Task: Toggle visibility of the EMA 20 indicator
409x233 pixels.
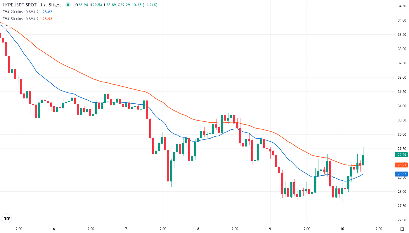Action: tap(20, 12)
